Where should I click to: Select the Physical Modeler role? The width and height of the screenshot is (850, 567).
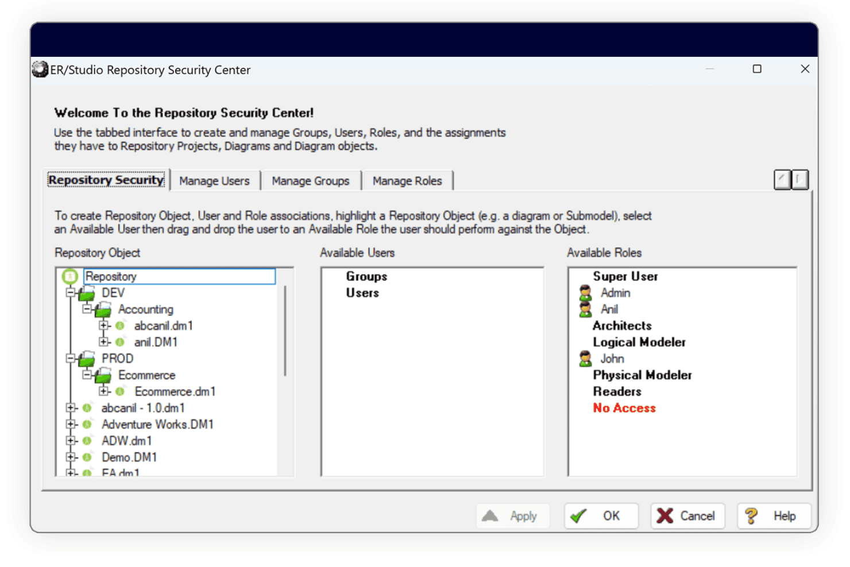(642, 375)
